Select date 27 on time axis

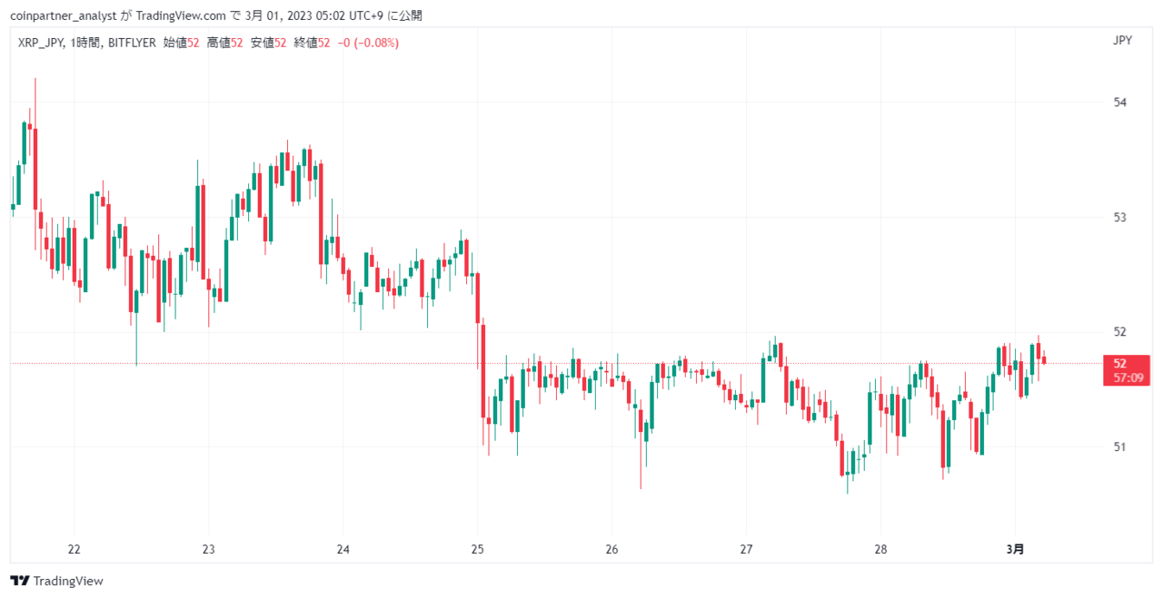pyautogui.click(x=746, y=549)
